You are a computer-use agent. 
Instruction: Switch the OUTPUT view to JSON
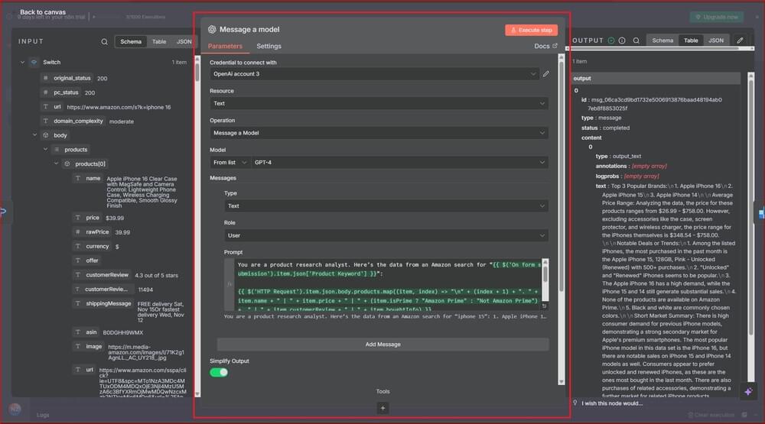coord(715,40)
